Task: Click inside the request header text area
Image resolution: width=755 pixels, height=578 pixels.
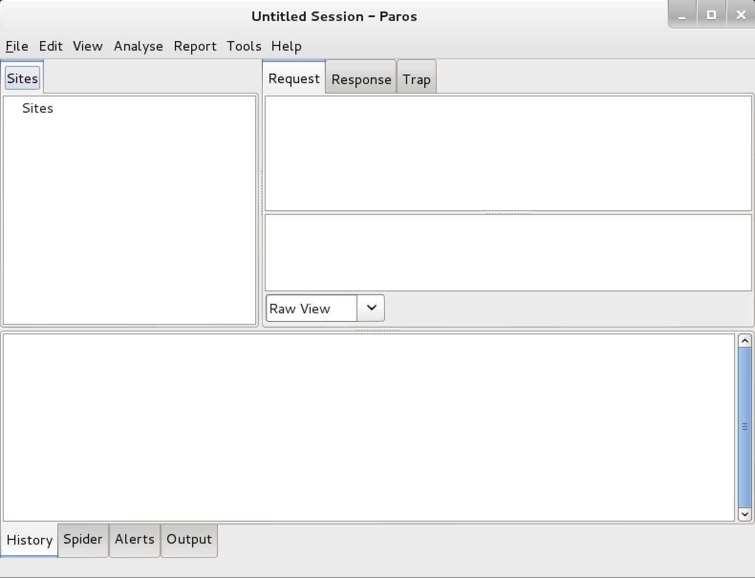Action: click(x=508, y=153)
